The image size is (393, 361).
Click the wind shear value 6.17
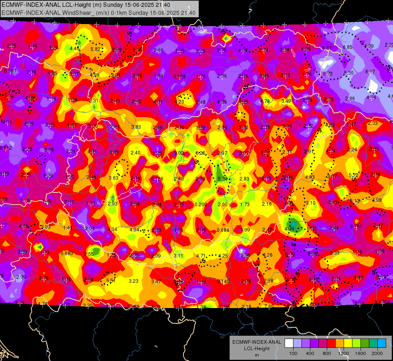[370, 72]
